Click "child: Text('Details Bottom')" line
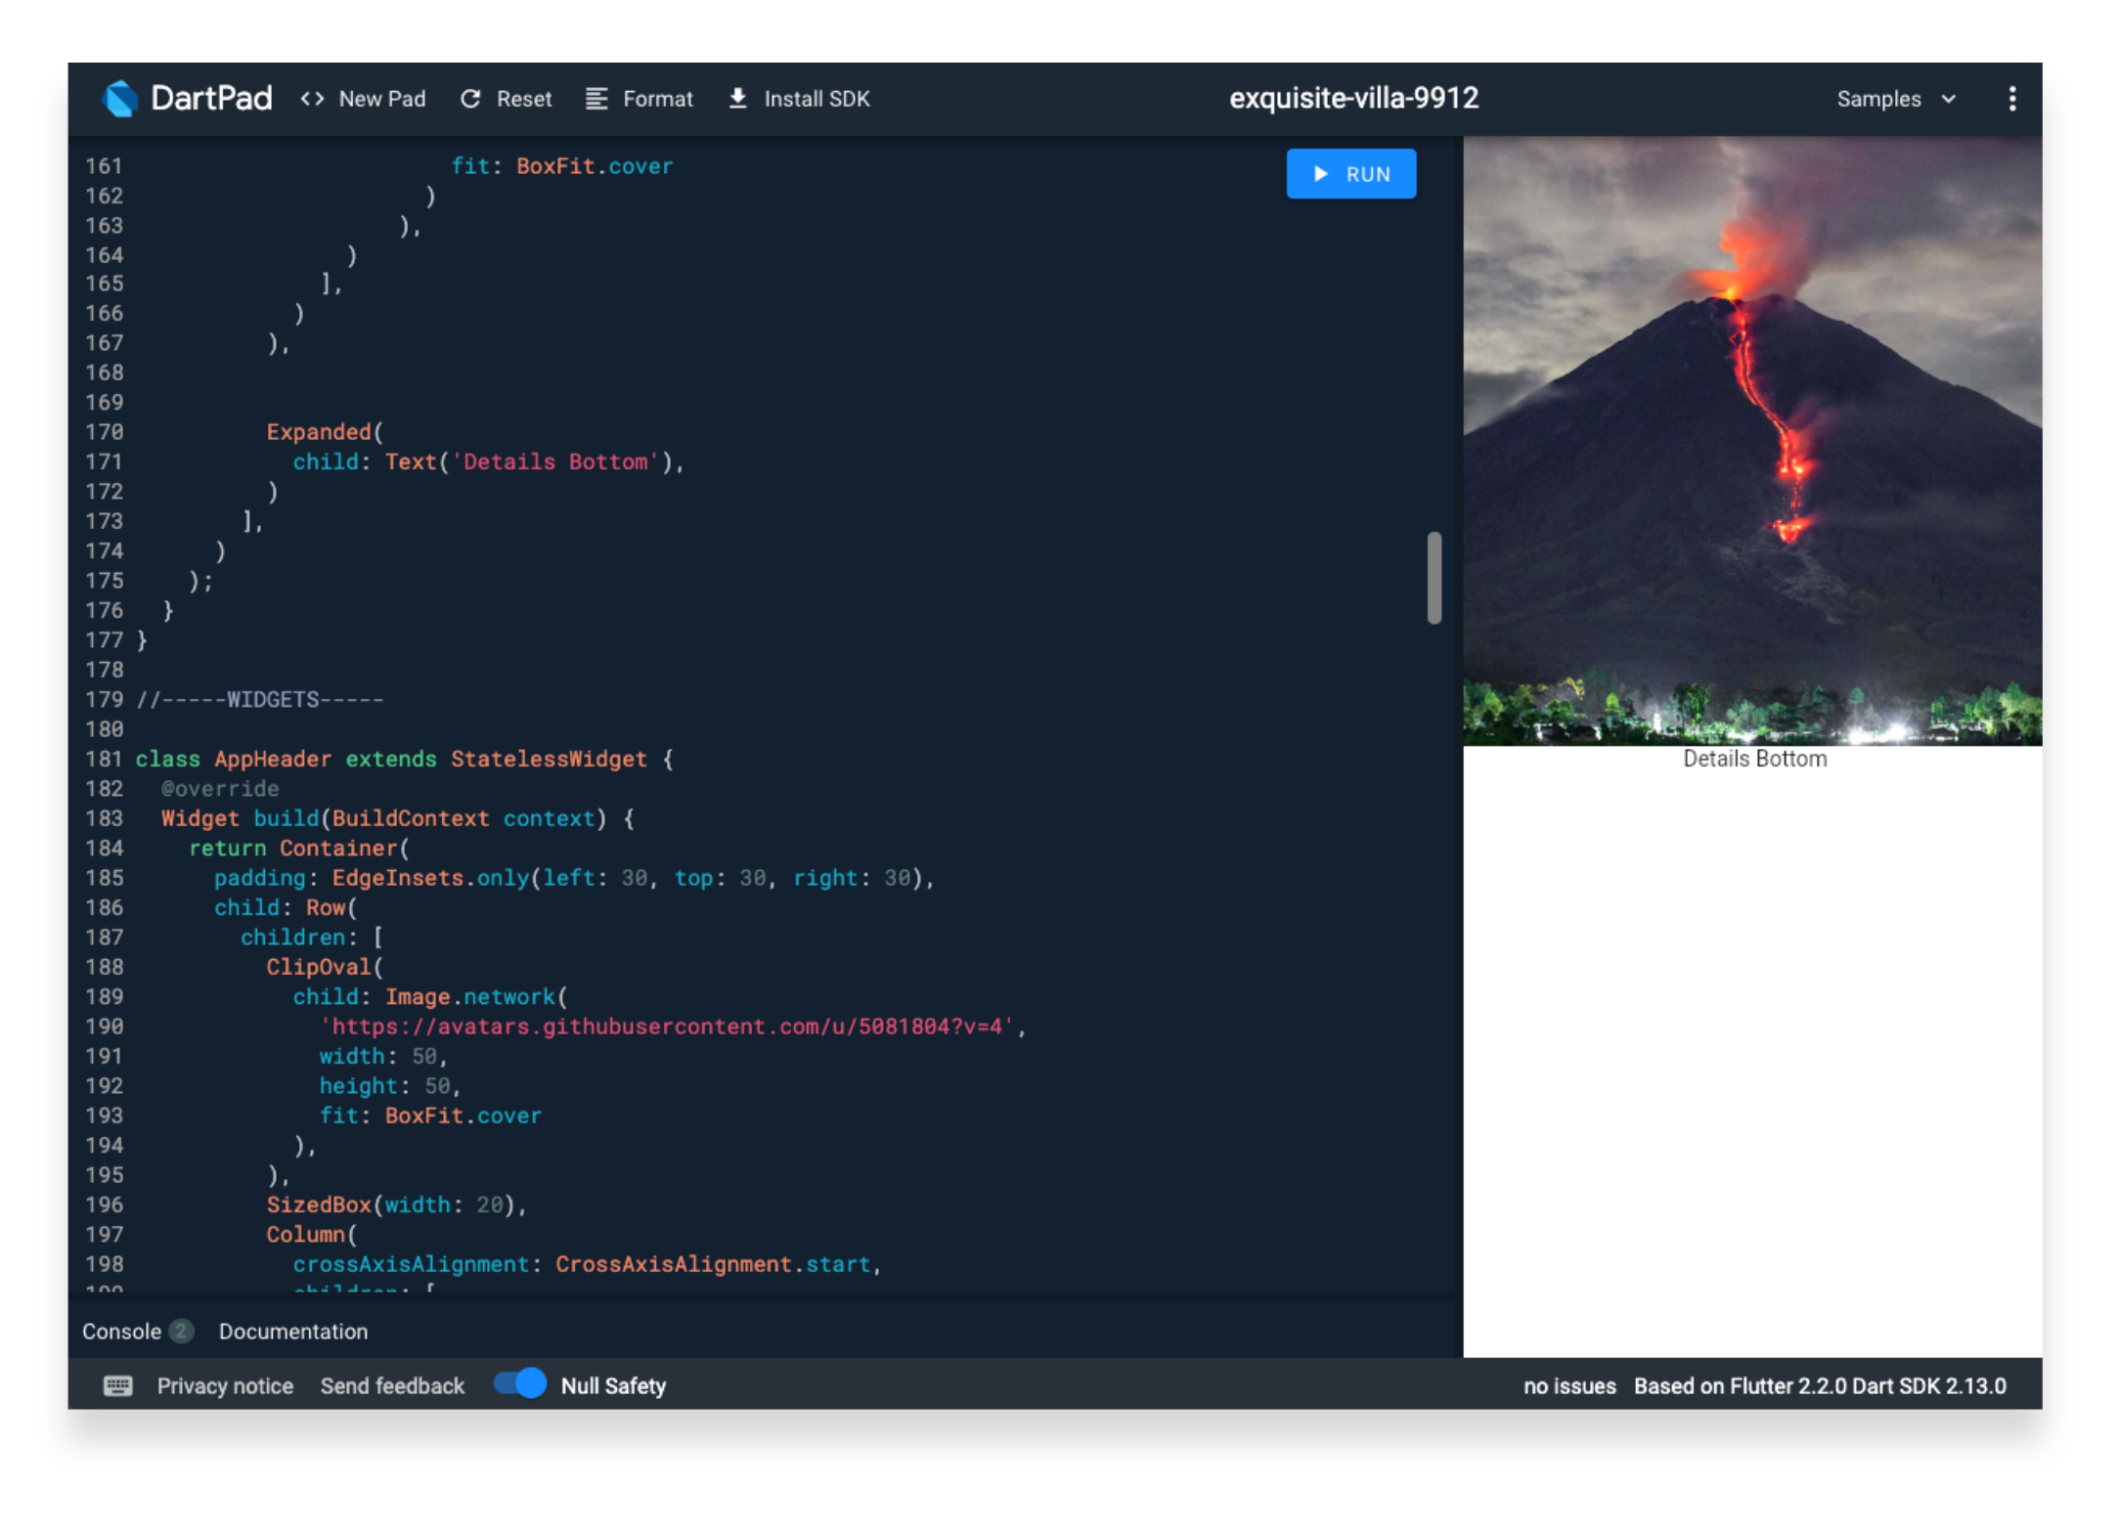 [488, 461]
